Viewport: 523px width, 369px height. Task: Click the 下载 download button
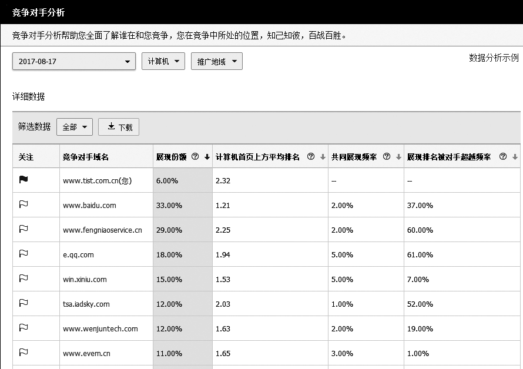[x=119, y=127]
